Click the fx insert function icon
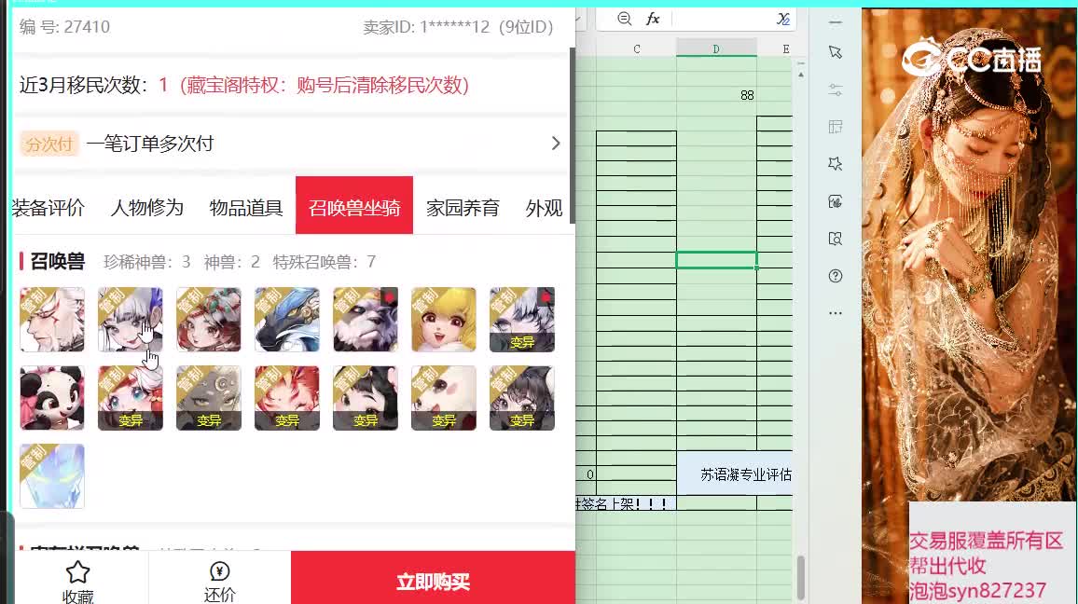This screenshot has width=1078, height=604. (653, 19)
